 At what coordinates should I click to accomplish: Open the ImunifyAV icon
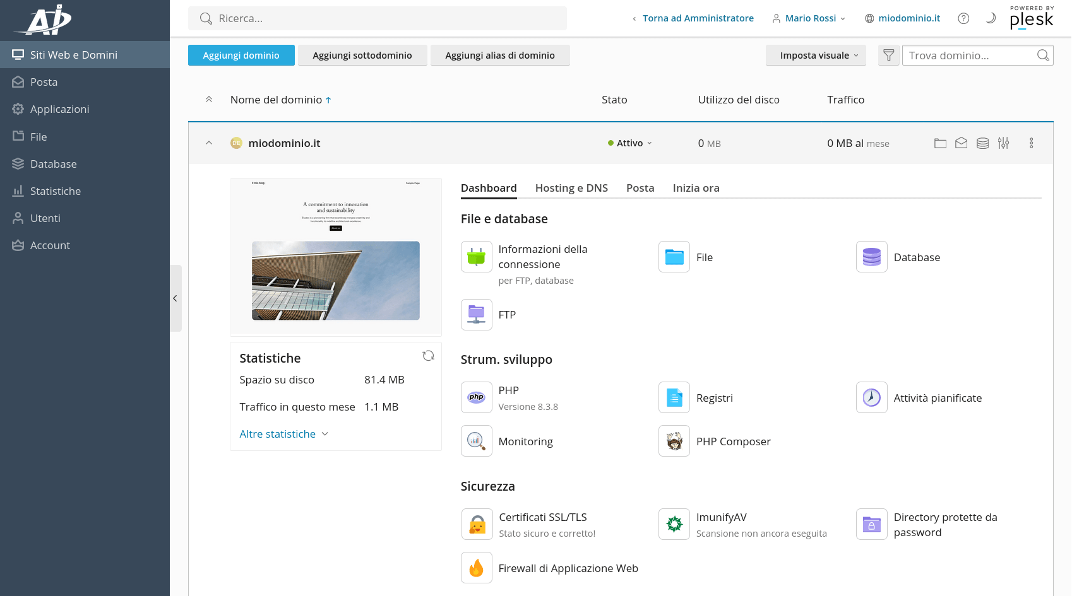674,524
